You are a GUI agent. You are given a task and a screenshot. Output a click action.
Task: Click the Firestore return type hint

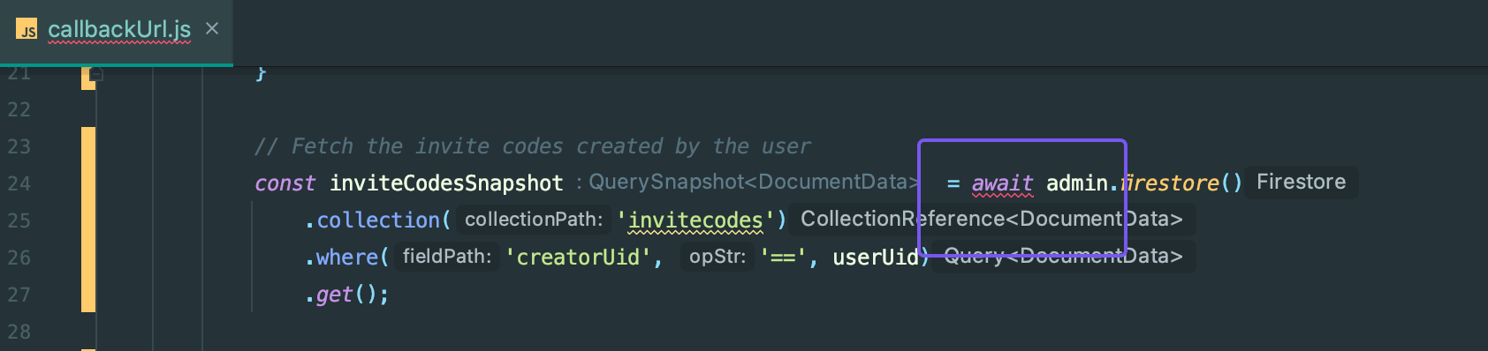point(1301,182)
